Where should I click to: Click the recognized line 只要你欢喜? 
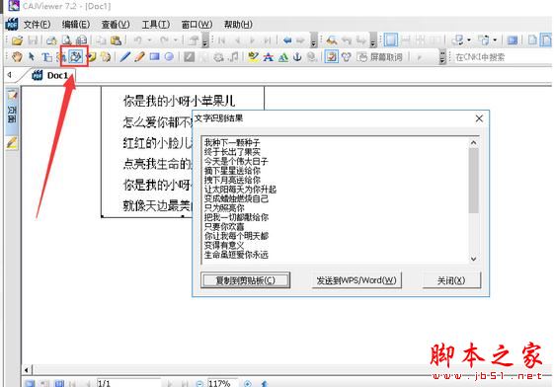[224, 226]
